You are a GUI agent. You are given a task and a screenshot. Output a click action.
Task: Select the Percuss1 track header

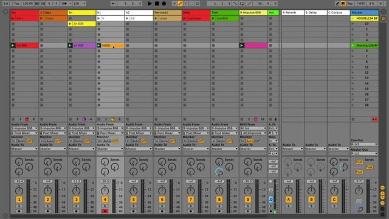[x=168, y=12]
